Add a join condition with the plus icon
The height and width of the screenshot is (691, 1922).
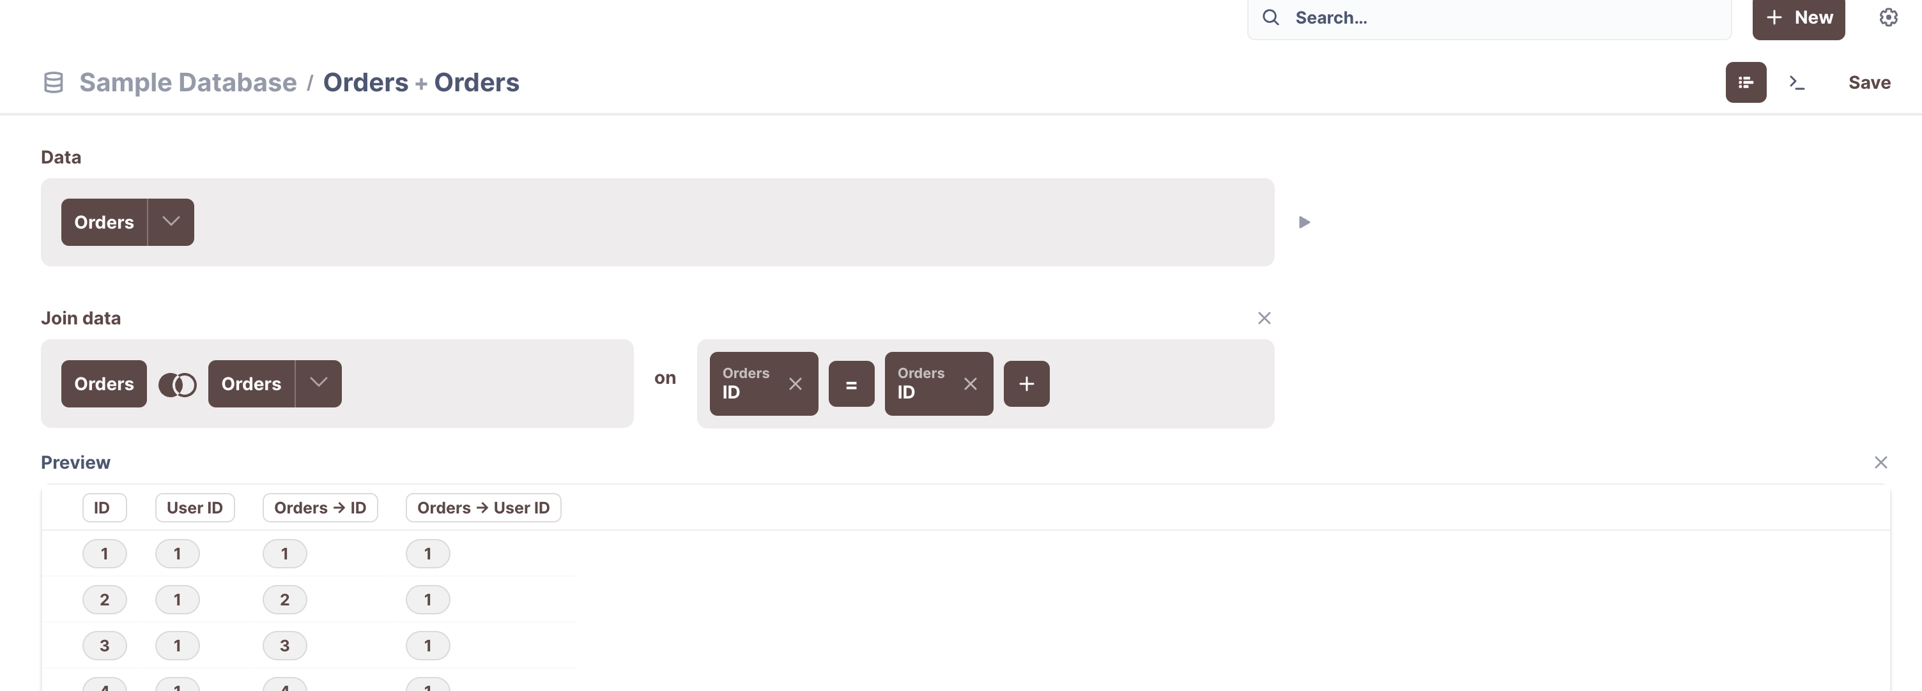tap(1027, 384)
